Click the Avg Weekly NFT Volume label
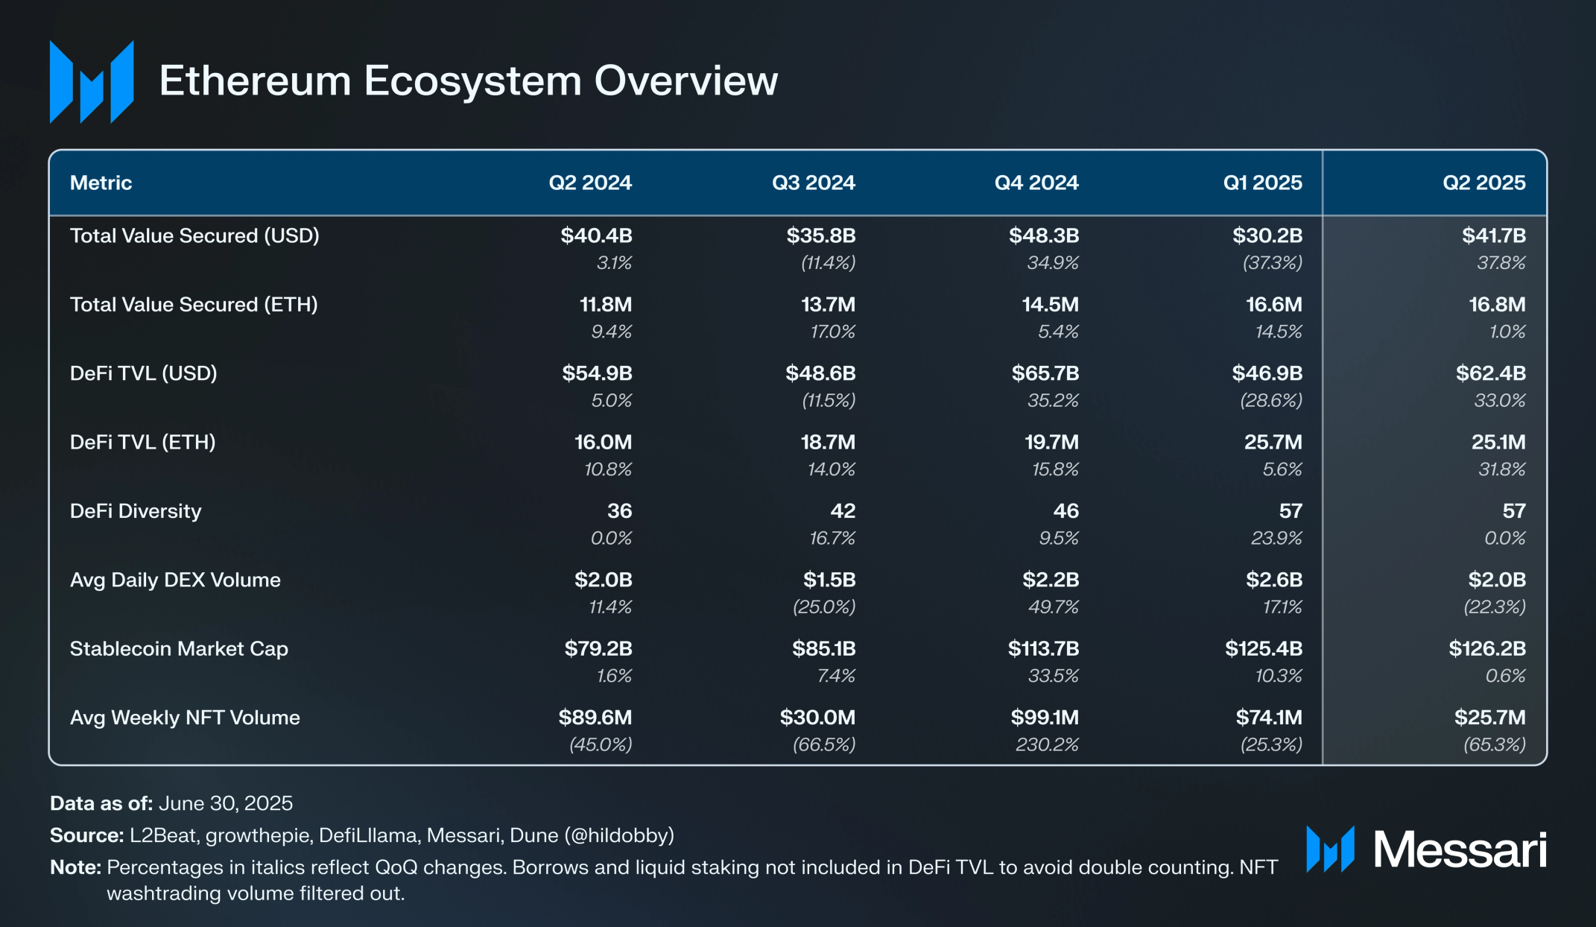This screenshot has width=1596, height=927. [185, 718]
